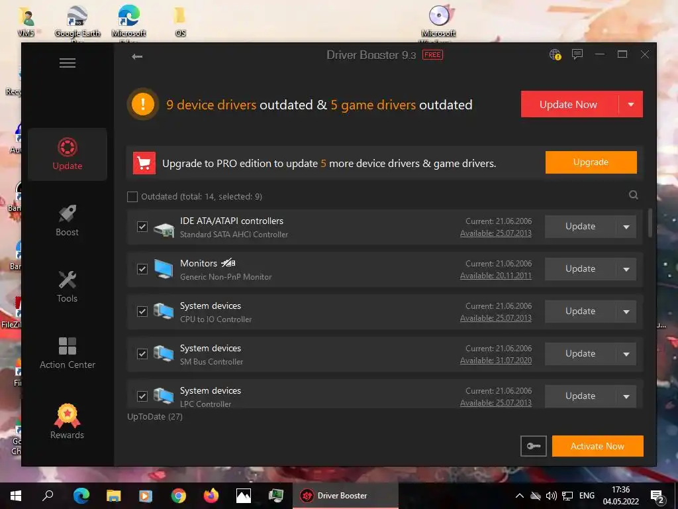Click the orange Upgrade button
The width and height of the screenshot is (678, 509).
(591, 162)
